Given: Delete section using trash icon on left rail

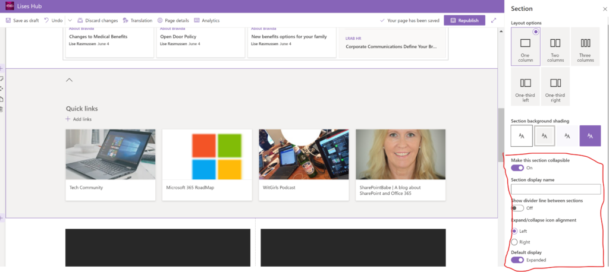Looking at the screenshot, I should (2, 109).
